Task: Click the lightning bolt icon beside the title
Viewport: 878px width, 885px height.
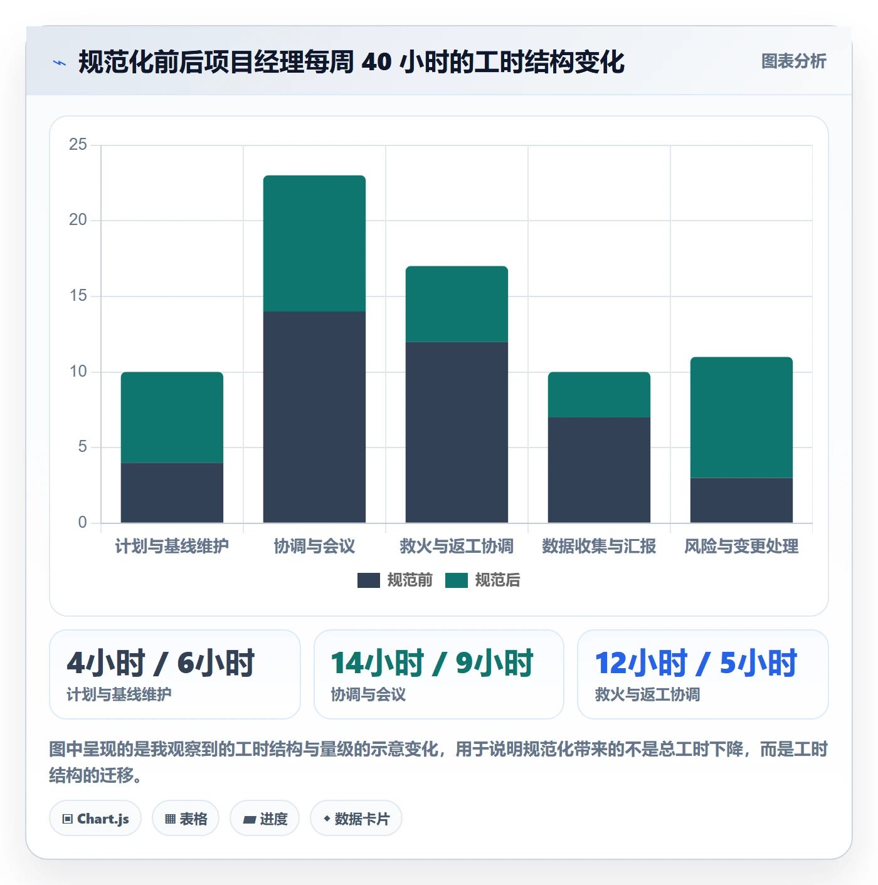Action: pyautogui.click(x=60, y=63)
